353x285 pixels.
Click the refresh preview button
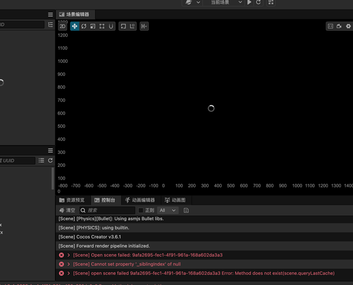(x=258, y=2)
